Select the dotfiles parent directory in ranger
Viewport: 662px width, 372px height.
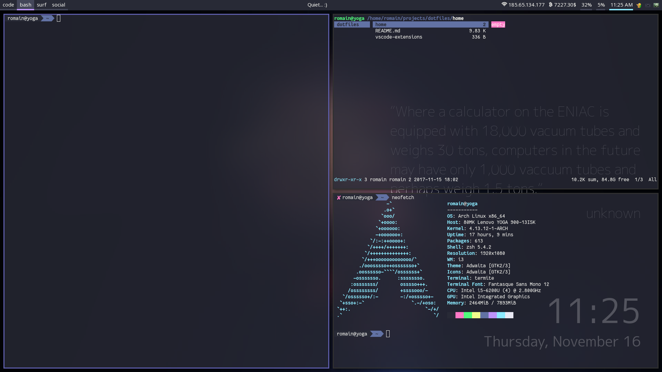tap(348, 24)
